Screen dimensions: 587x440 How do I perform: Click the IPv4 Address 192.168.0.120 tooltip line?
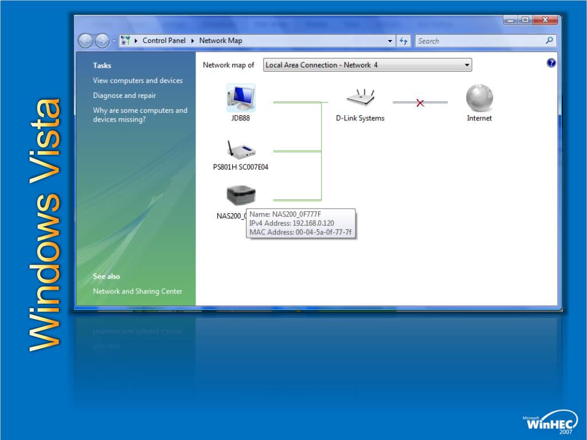point(292,223)
